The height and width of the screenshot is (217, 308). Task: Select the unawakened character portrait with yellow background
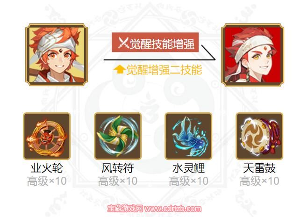57,55
